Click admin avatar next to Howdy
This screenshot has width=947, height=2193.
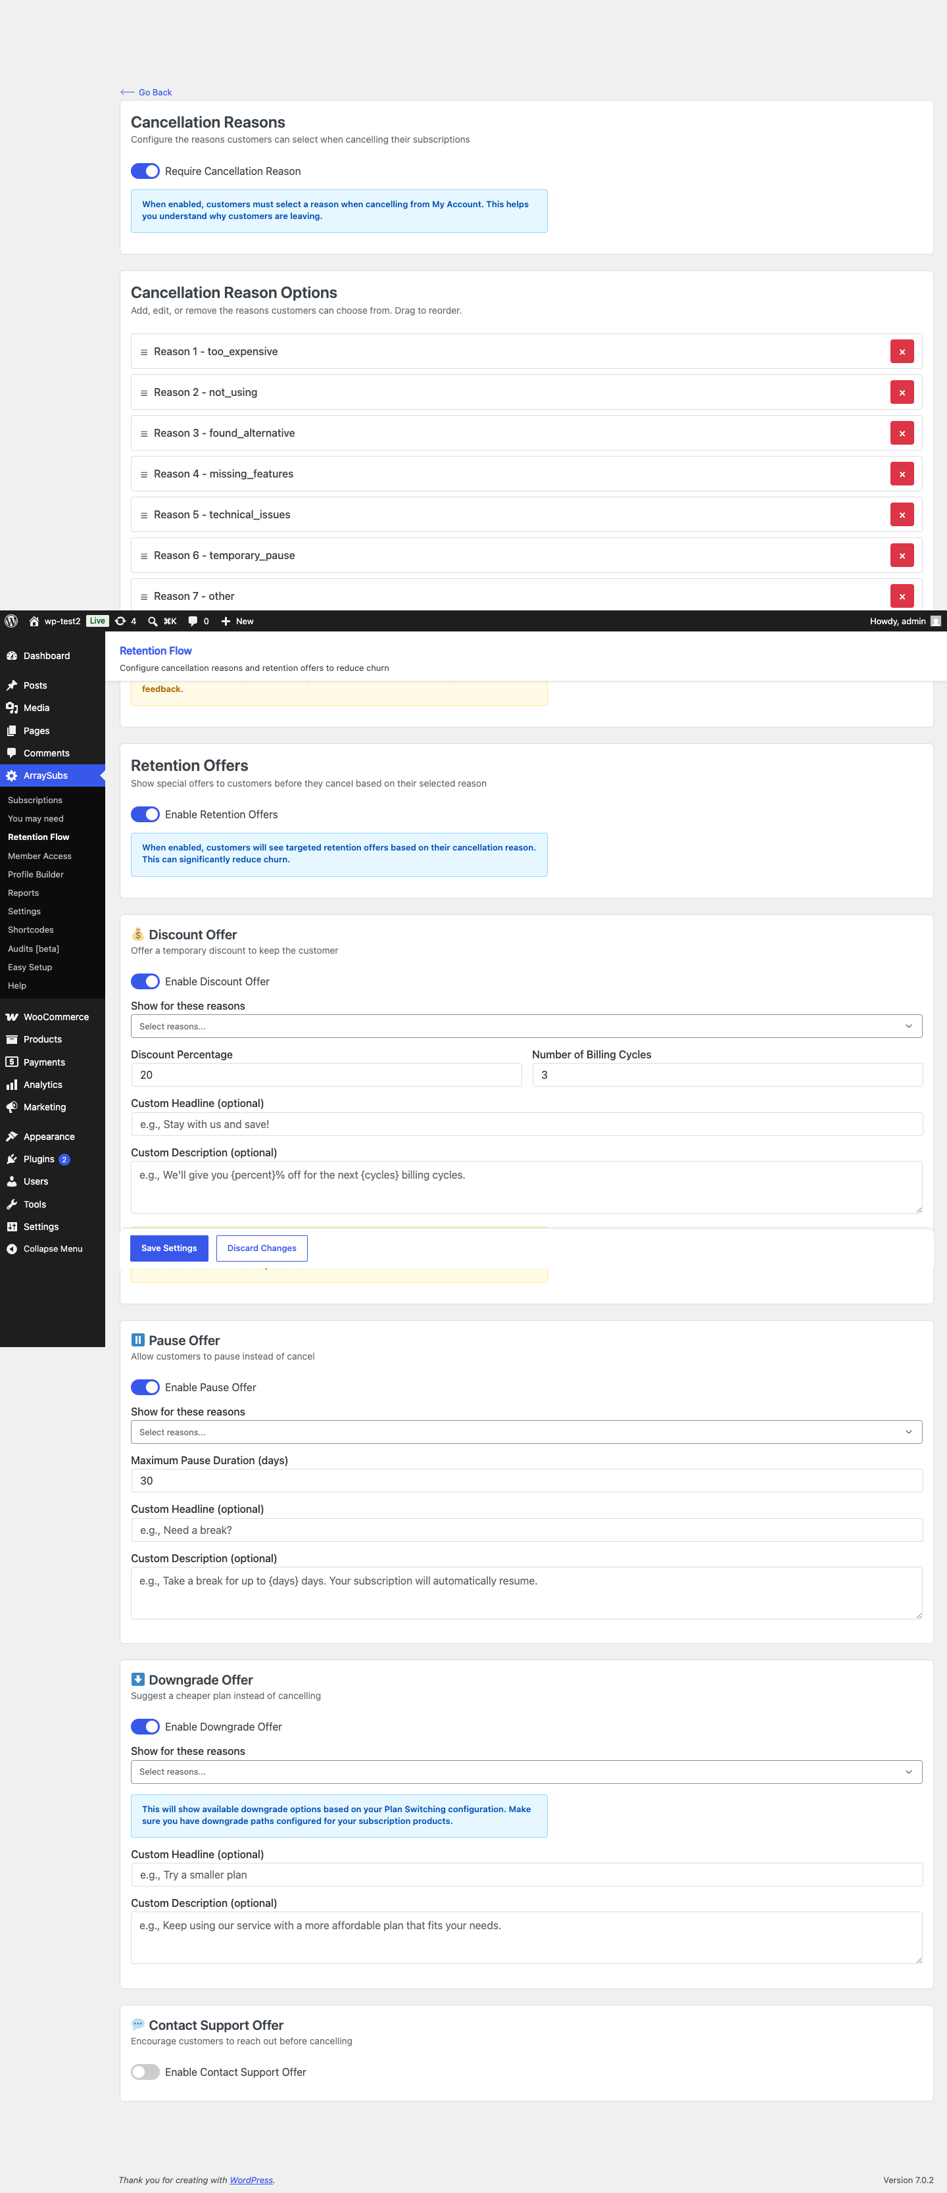point(936,622)
